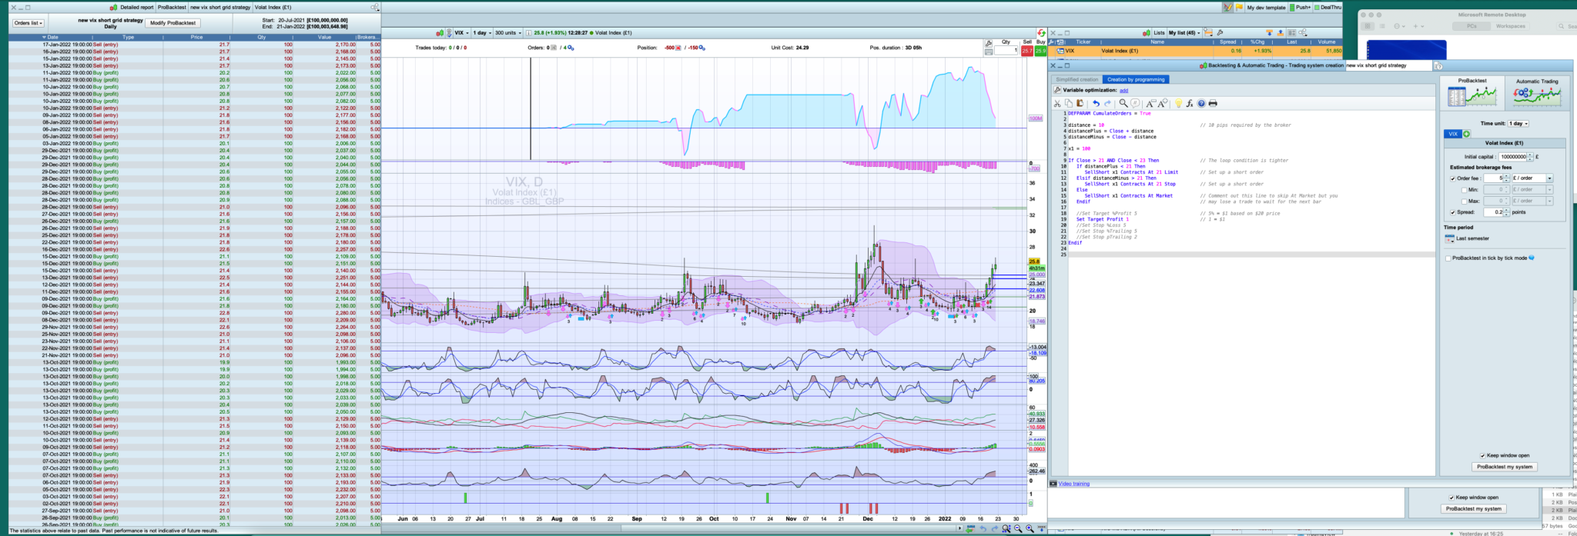Open the search magnifier in code editor

(1123, 103)
